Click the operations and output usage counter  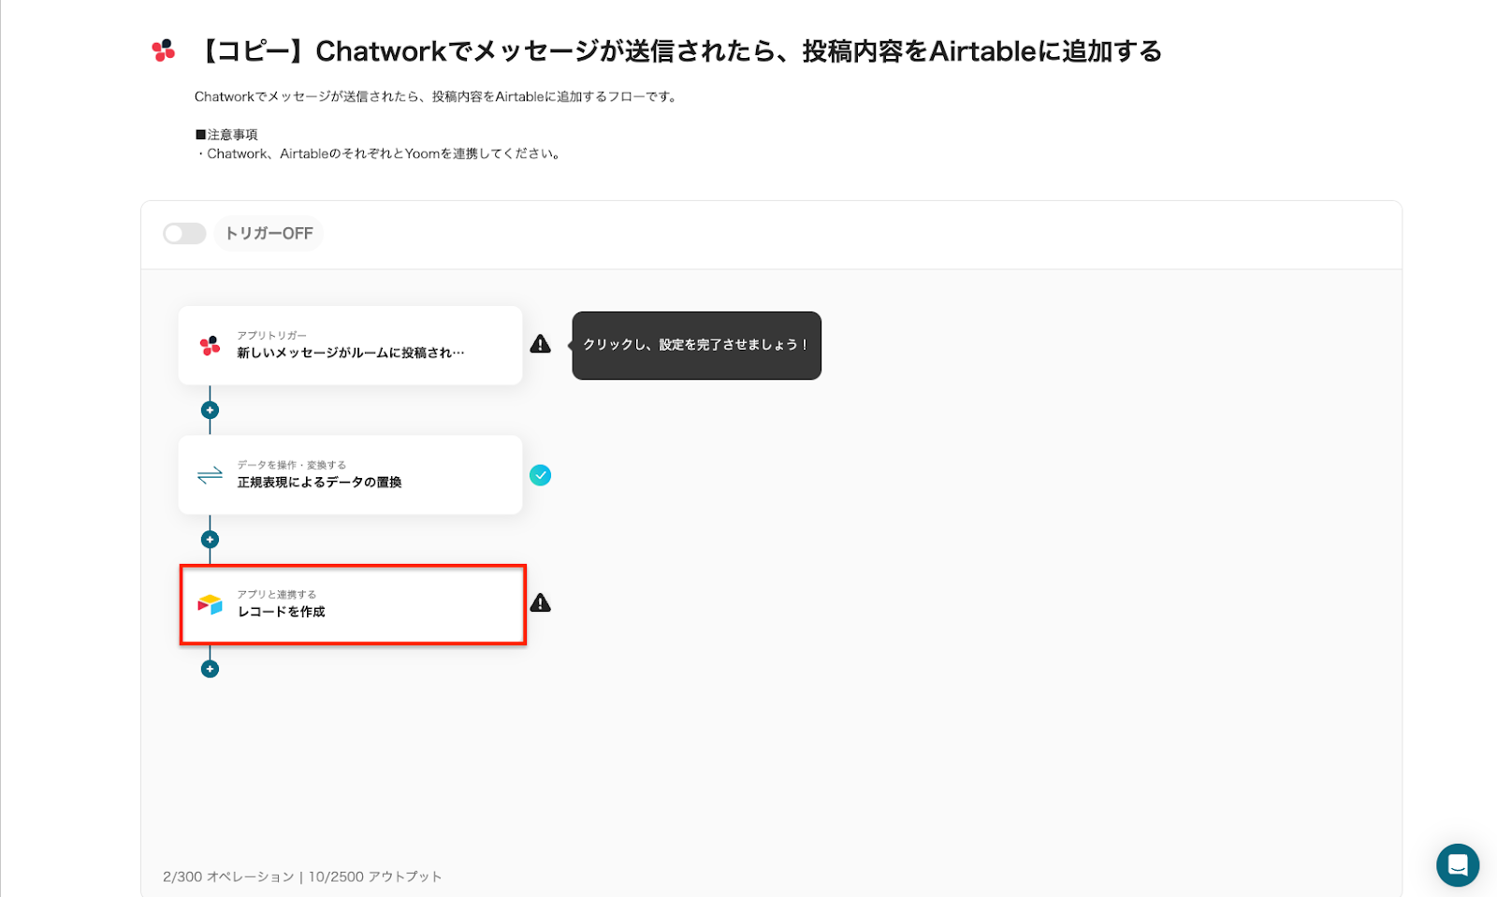coord(302,876)
